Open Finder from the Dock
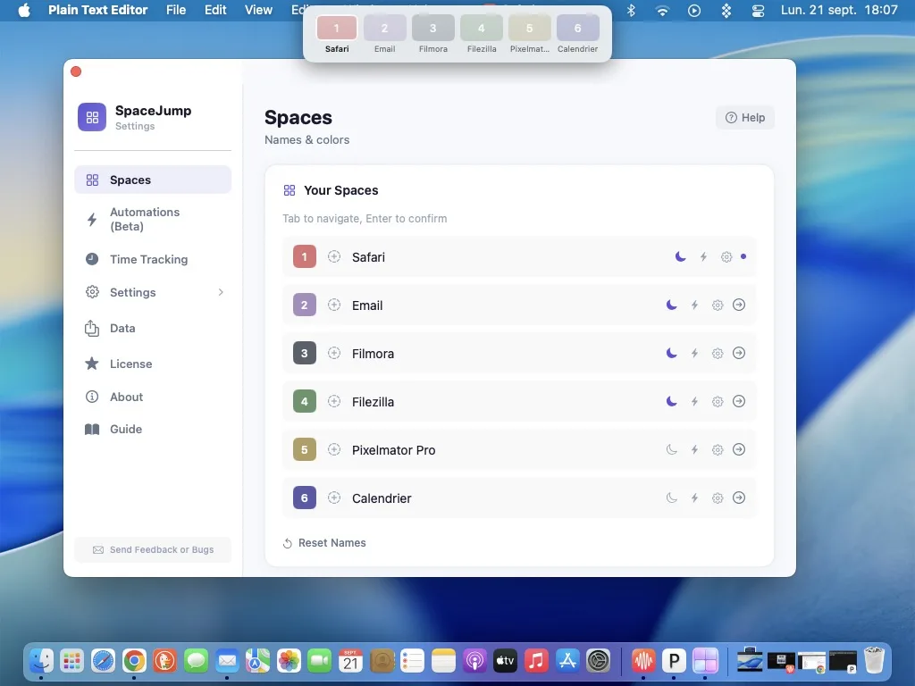The image size is (915, 686). click(41, 661)
